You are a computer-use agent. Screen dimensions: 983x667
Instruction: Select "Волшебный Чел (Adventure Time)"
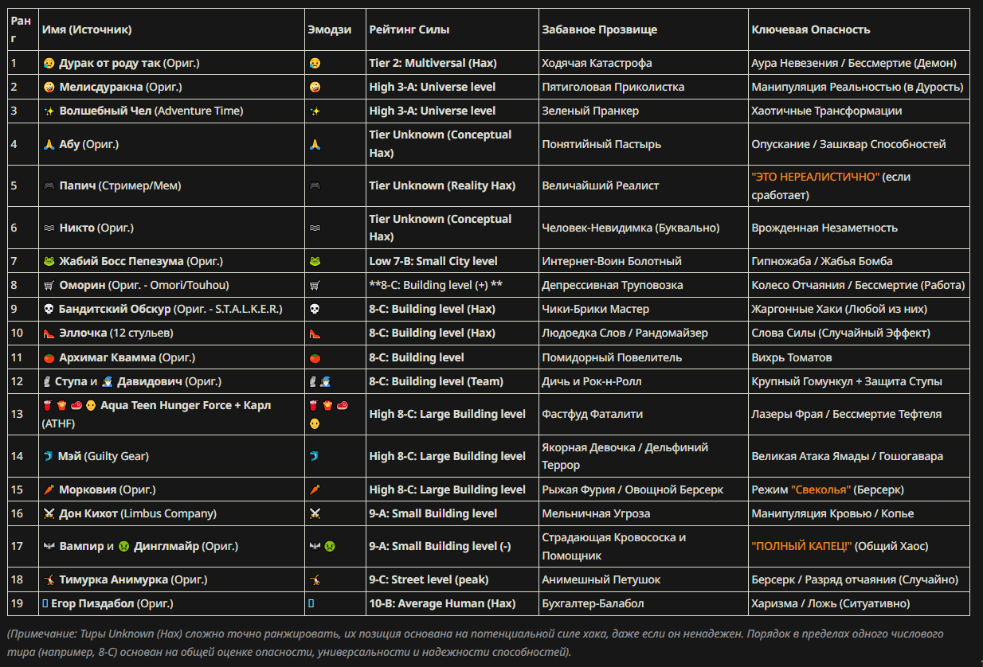[151, 111]
